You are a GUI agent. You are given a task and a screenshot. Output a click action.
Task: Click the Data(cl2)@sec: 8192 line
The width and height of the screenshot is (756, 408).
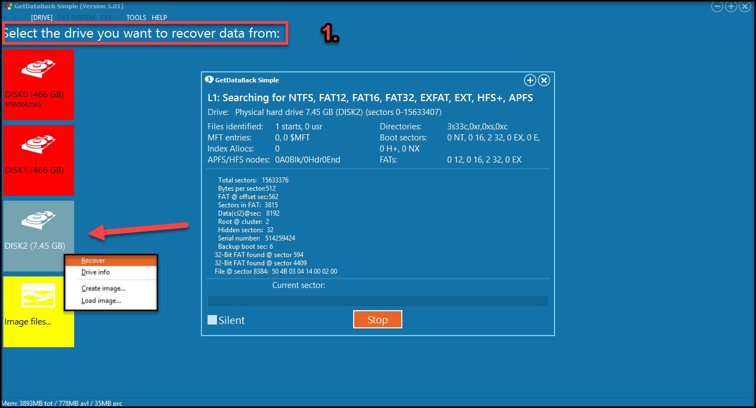click(x=248, y=213)
